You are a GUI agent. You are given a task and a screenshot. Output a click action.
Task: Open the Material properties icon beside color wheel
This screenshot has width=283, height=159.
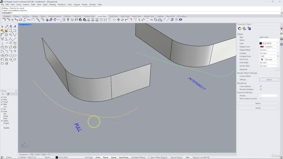[245, 28]
